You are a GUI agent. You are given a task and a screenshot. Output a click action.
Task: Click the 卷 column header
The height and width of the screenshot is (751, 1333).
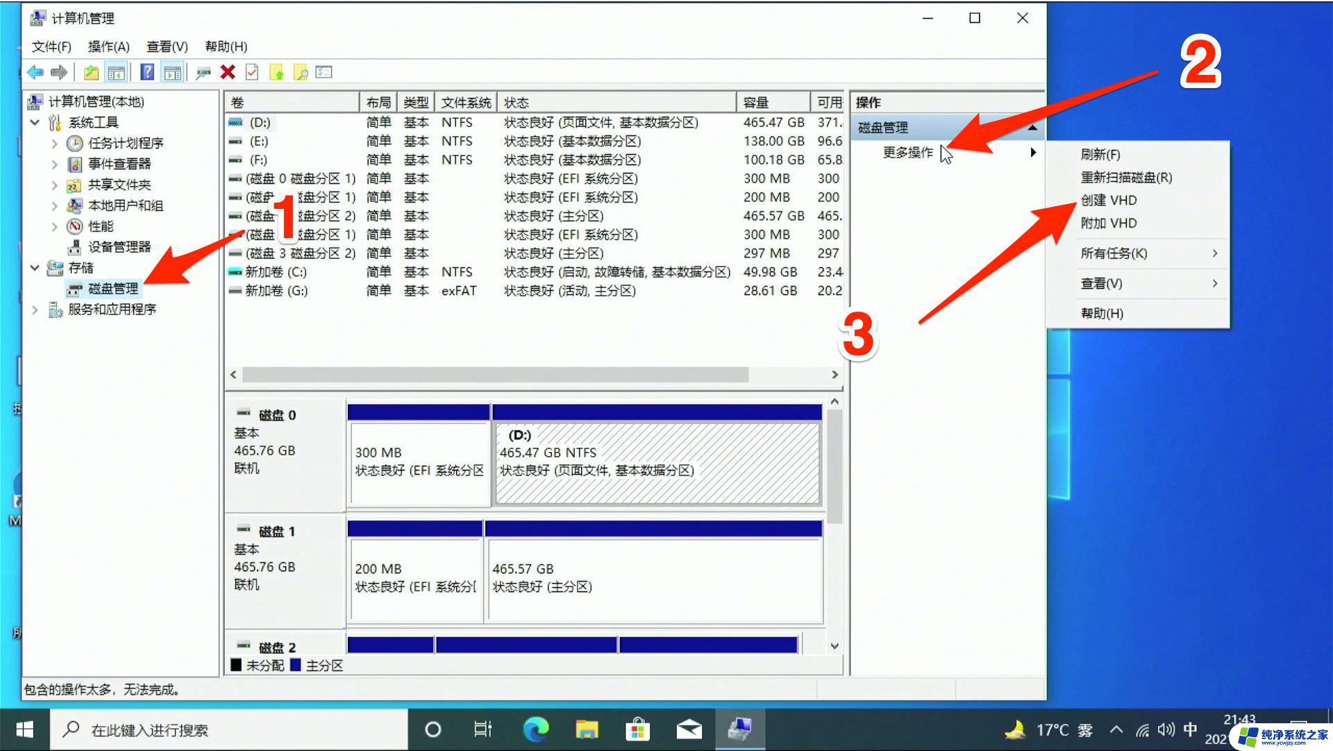[x=292, y=103]
